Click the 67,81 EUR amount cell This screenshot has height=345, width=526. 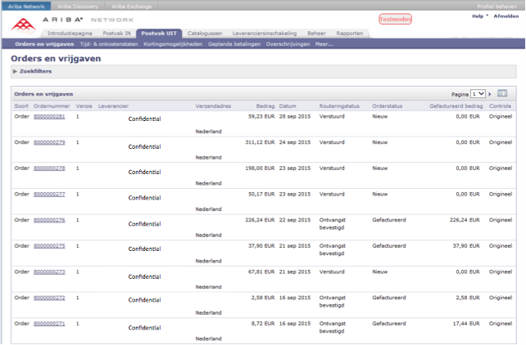[261, 271]
